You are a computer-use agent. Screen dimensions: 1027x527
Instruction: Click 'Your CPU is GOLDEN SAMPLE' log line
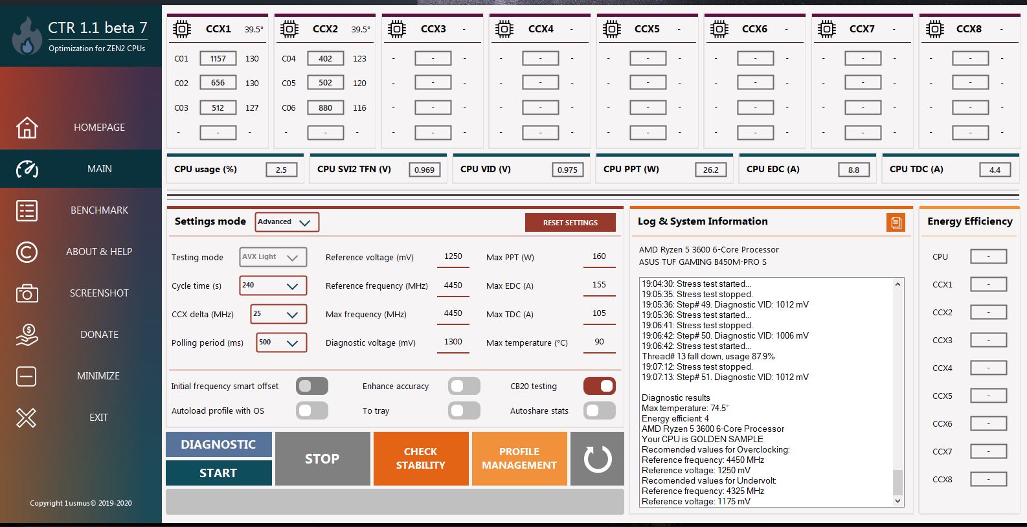pos(703,439)
